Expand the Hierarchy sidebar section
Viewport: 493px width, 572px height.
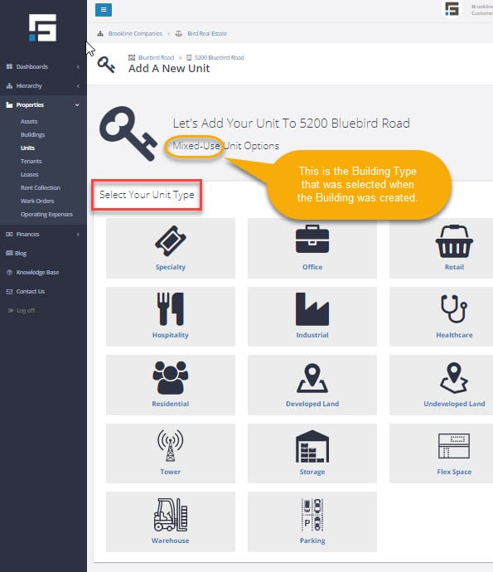pos(43,85)
